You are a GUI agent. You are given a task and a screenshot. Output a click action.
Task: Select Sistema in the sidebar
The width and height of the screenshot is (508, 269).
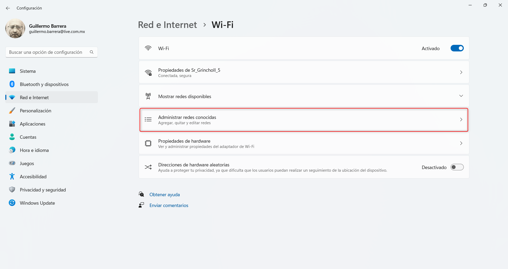(x=28, y=71)
